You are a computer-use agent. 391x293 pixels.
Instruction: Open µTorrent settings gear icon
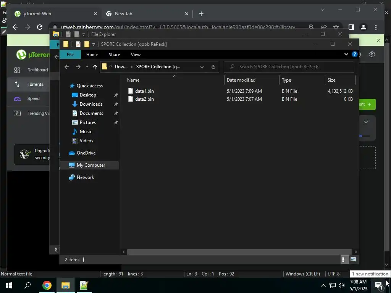pyautogui.click(x=372, y=54)
